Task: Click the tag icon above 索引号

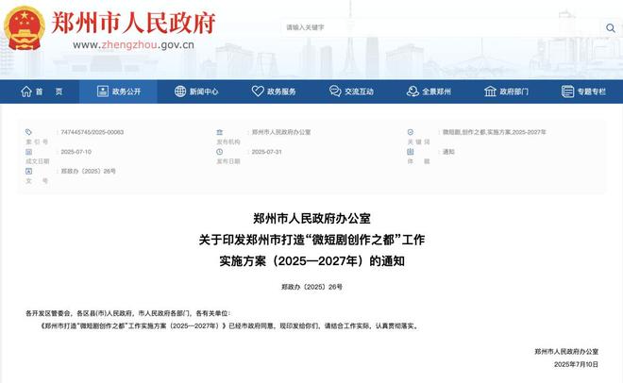Action: coord(28,132)
